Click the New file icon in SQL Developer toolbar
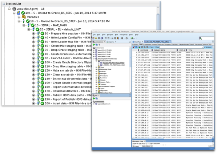This screenshot has width=218, height=155. click(94, 38)
